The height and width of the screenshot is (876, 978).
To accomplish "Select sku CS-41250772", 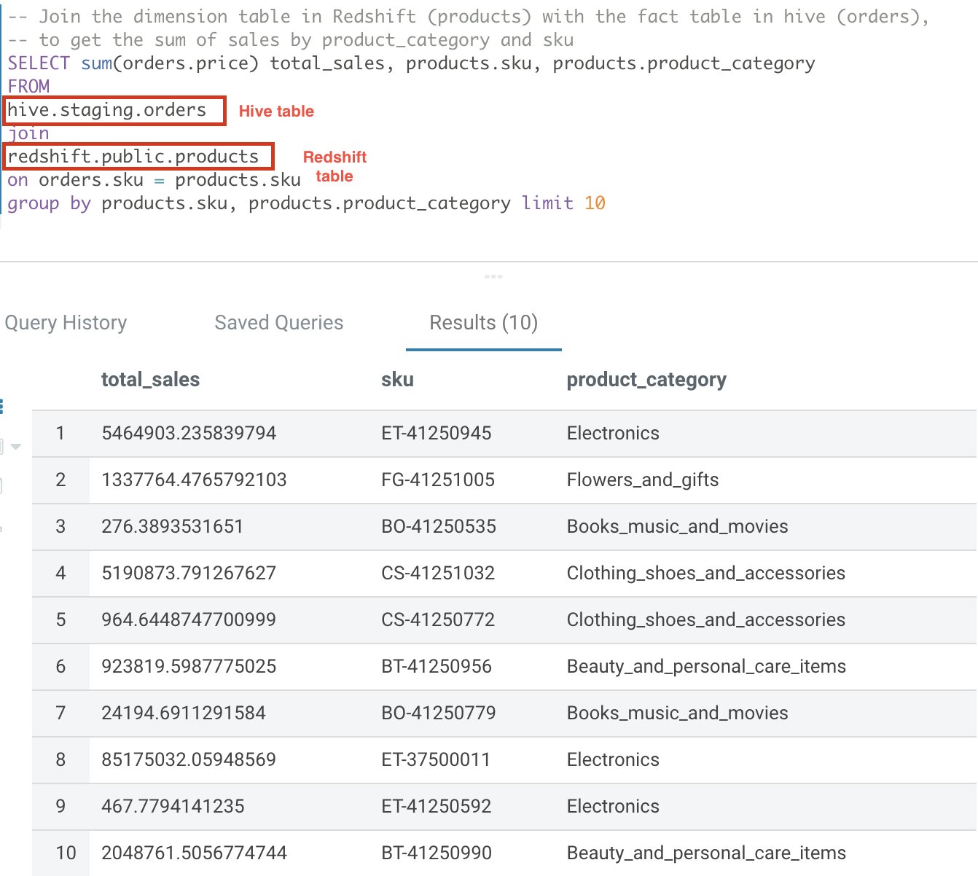I will click(x=437, y=619).
